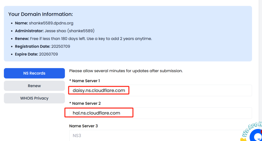Image resolution: width=262 pixels, height=141 pixels.
Task: Click the bold 'Expire Date:' label
Action: (x=26, y=54)
